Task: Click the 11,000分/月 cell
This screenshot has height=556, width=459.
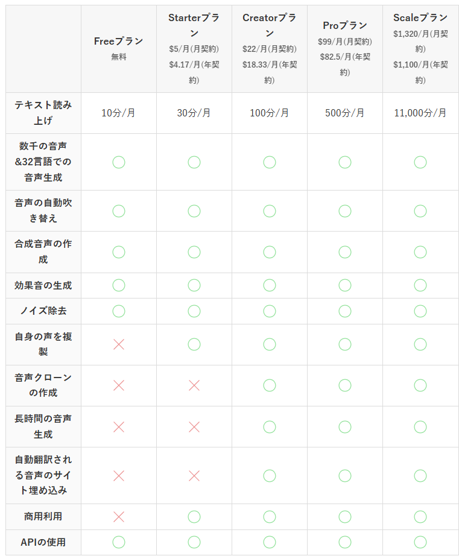Action: [420, 113]
